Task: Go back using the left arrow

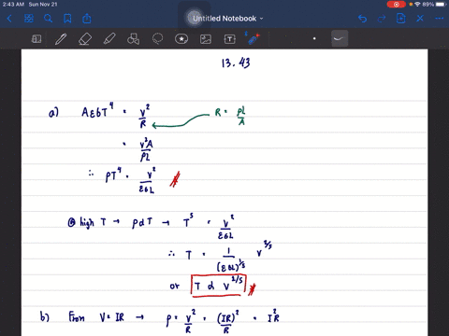Action: [9, 19]
